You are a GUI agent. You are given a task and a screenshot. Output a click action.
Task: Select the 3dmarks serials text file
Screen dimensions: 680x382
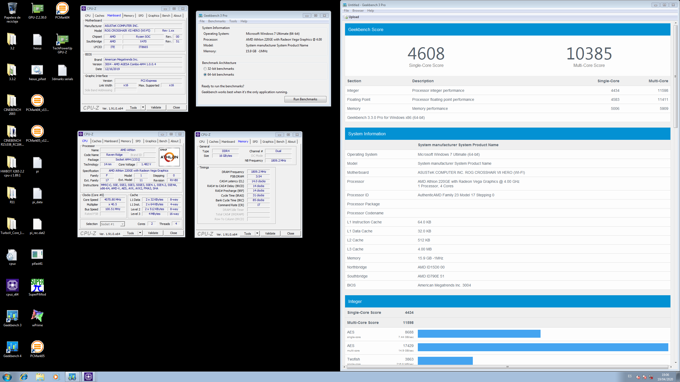point(62,72)
